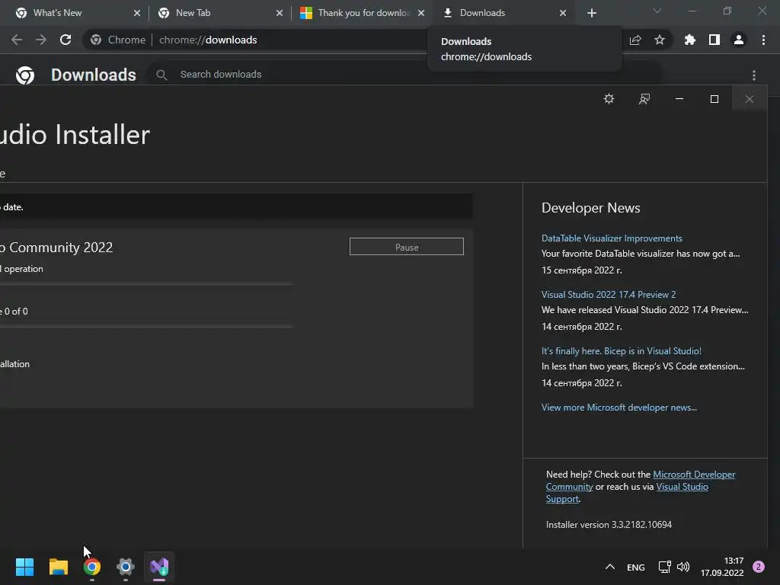Screen dimensions: 780x585
Task: Close the Downloads tab
Action: pyautogui.click(x=563, y=14)
